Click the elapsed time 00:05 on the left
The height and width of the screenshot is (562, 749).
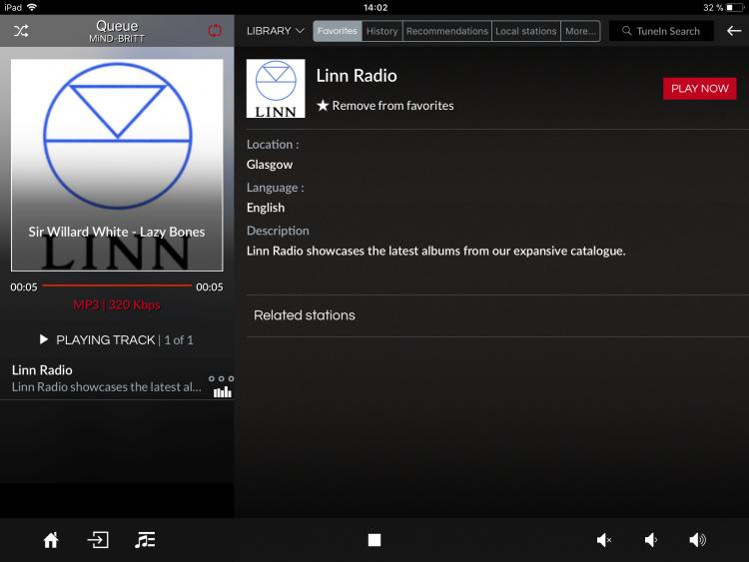24,286
